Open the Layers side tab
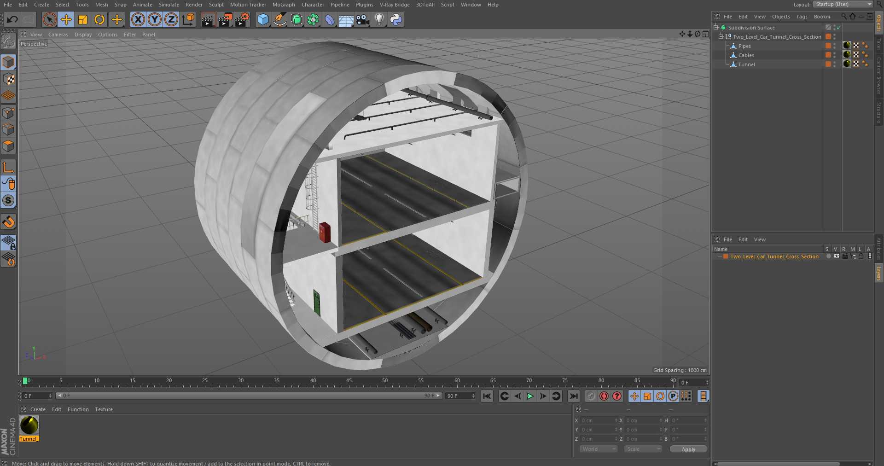 tap(878, 273)
